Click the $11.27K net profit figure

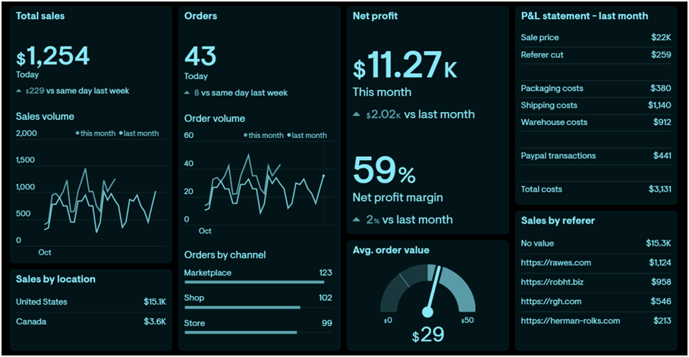tap(405, 65)
